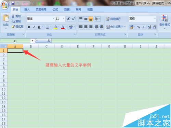Switch to the 开始 (Home) tab

coord(15,9)
